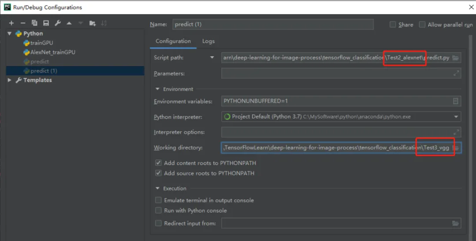Toggle Allow parallel run
This screenshot has height=241, width=476.
coord(422,25)
